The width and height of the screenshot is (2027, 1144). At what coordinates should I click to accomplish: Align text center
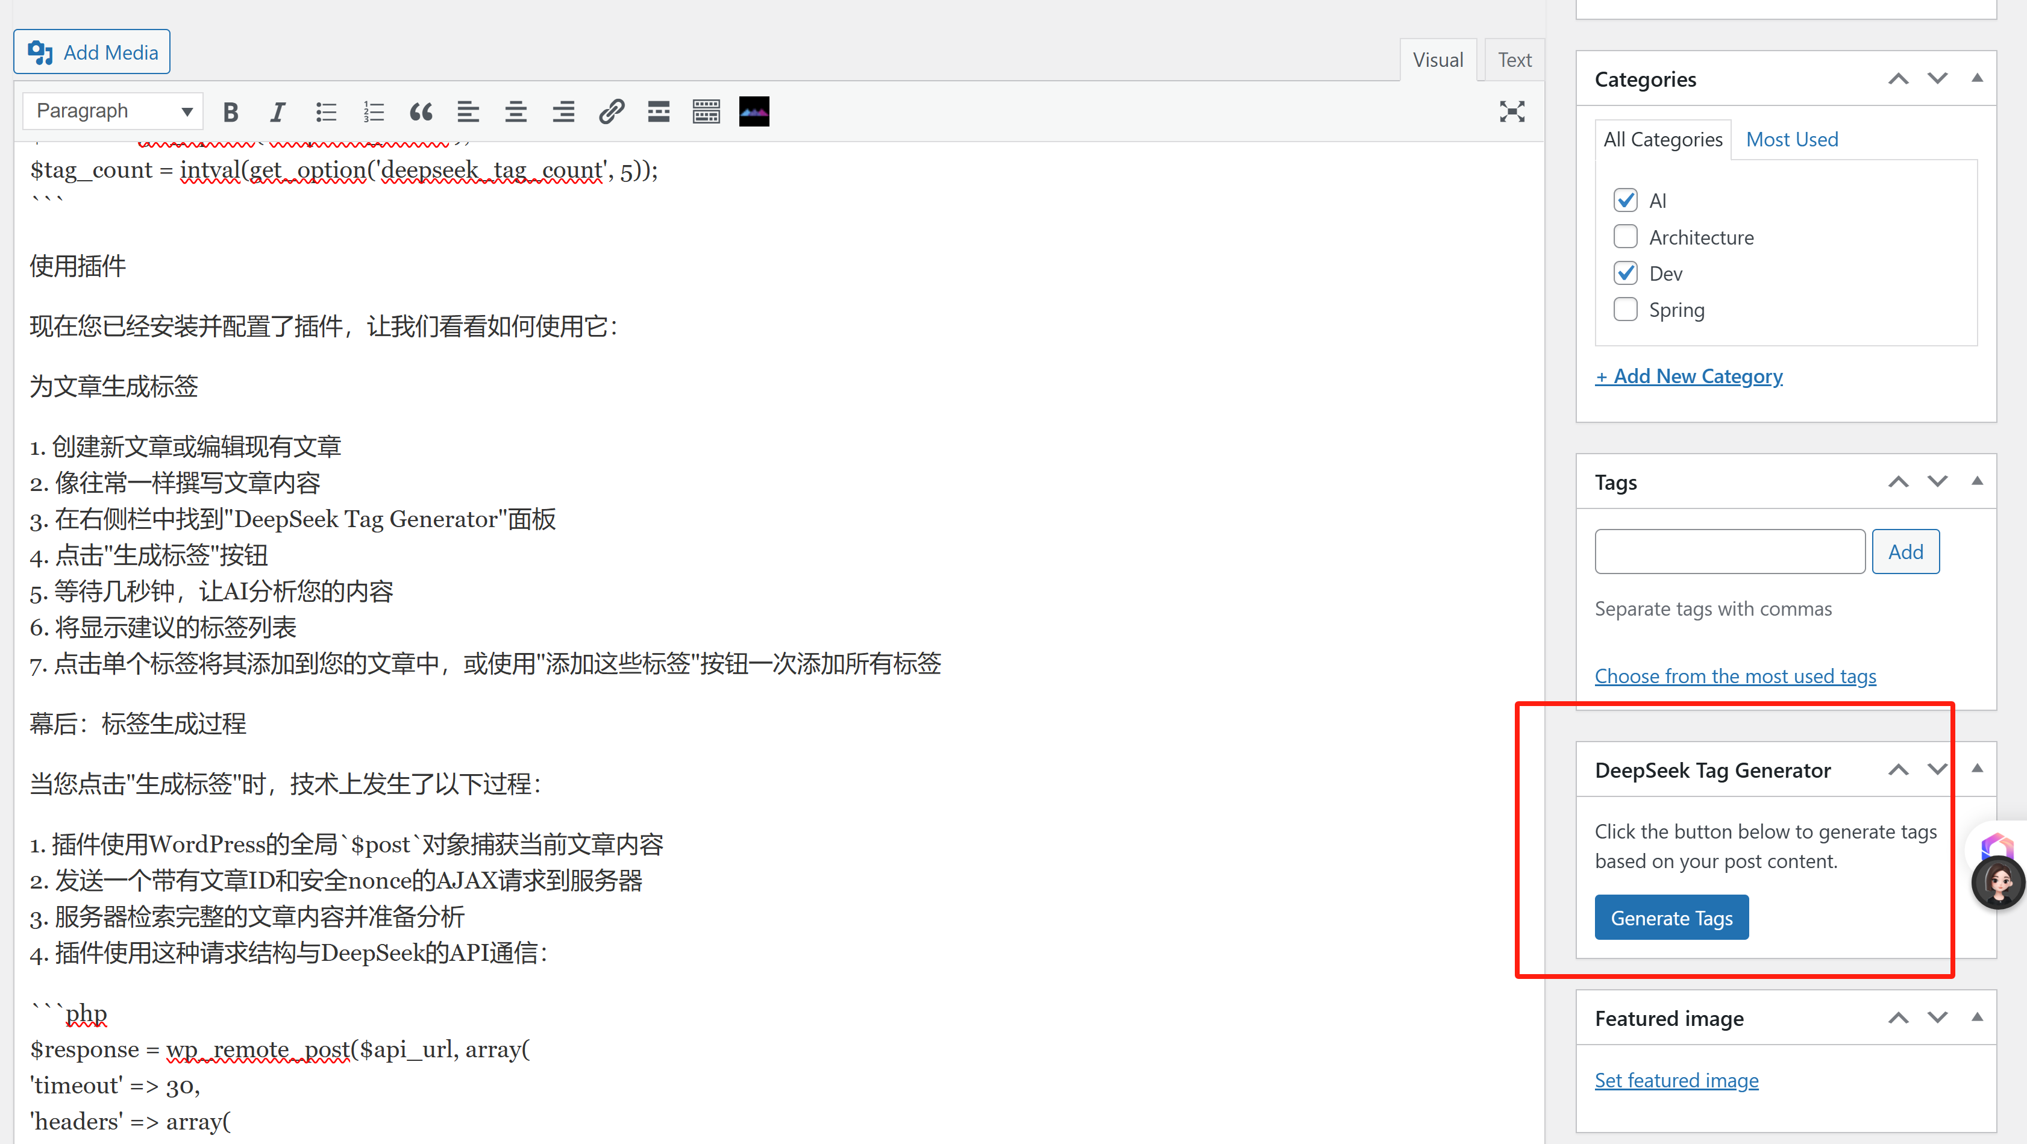coord(516,111)
